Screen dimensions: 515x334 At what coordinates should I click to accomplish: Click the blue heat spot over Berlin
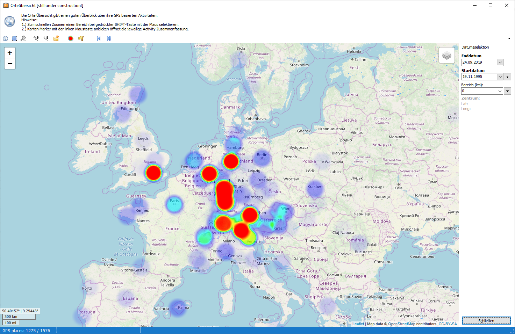[262, 158]
